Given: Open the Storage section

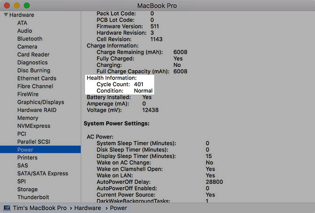Looking at the screenshot, I should [27, 189].
